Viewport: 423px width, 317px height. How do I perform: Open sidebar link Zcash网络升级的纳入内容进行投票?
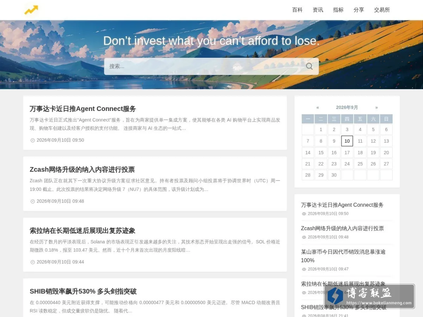point(342,228)
